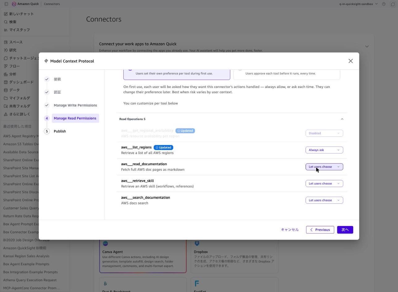Open permission dropdown for aws___search_documentation

tap(324, 200)
